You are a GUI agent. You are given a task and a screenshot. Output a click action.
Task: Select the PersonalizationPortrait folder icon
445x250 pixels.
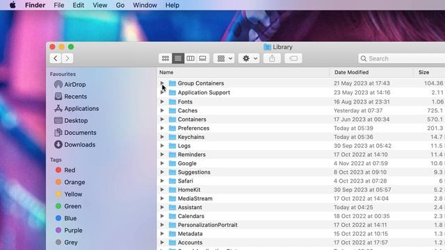click(172, 225)
